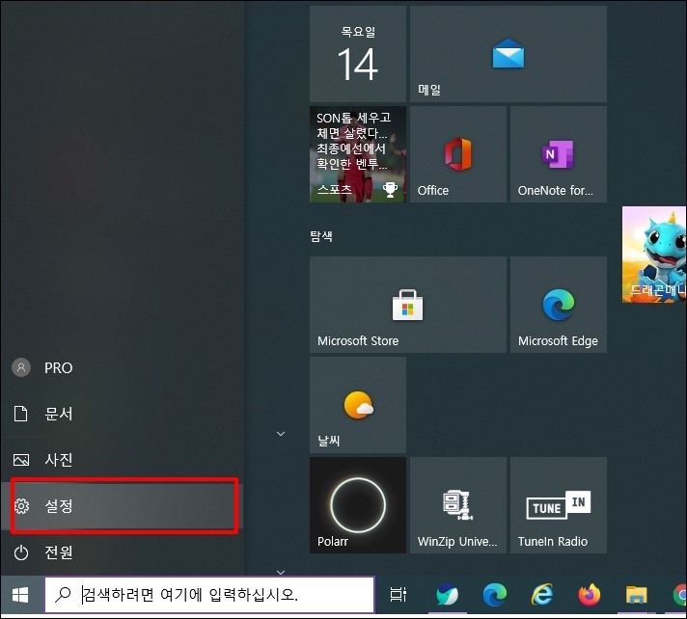This screenshot has width=687, height=619.
Task: Launch Internet Explorer from the taskbar
Action: point(542,595)
